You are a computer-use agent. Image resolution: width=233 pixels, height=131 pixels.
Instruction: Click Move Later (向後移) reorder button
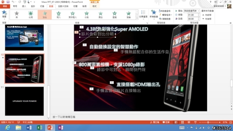(x=207, y=19)
